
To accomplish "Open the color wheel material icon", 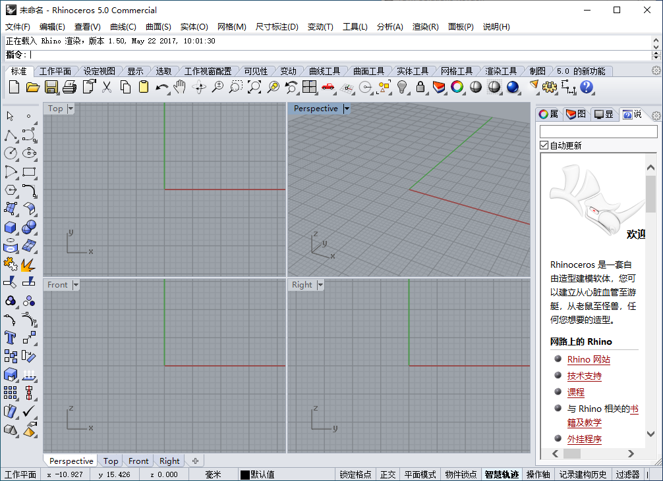I will (457, 87).
